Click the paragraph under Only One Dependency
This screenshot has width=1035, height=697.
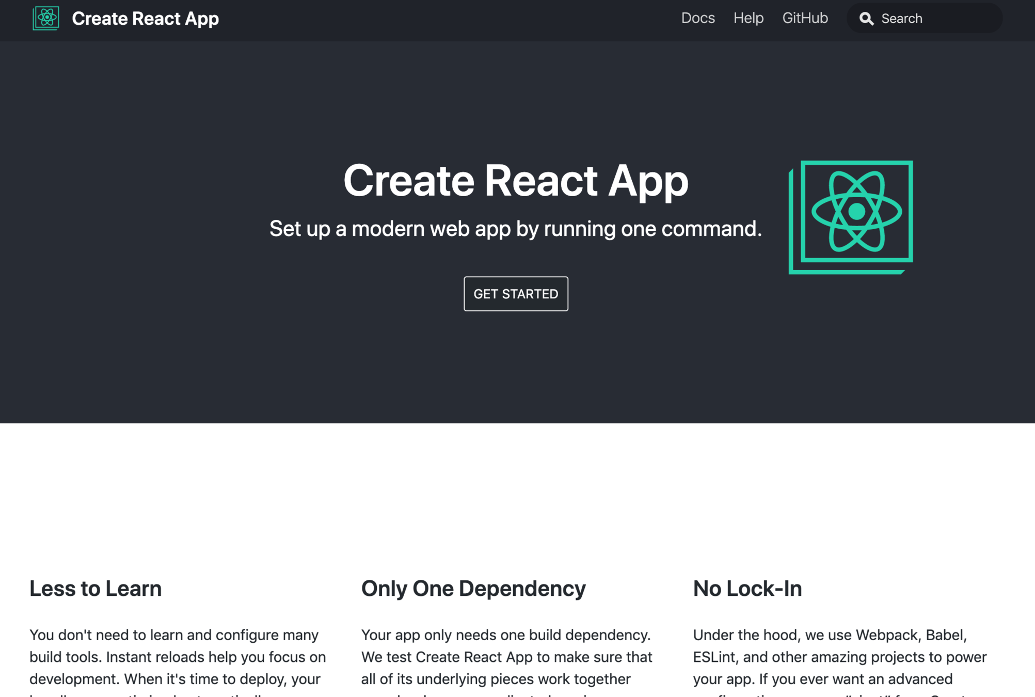506,657
